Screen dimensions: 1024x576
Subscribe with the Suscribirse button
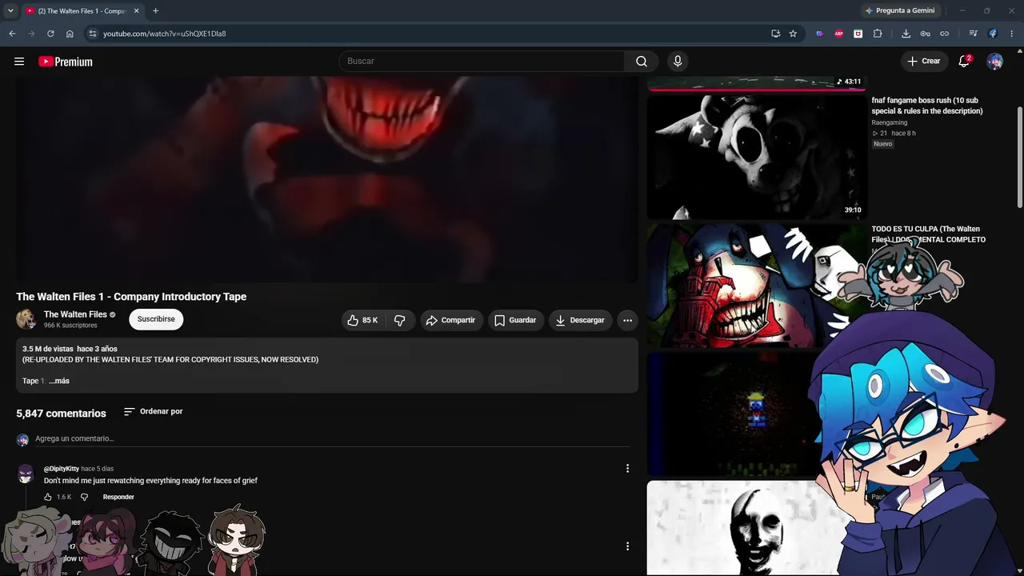[x=156, y=319]
